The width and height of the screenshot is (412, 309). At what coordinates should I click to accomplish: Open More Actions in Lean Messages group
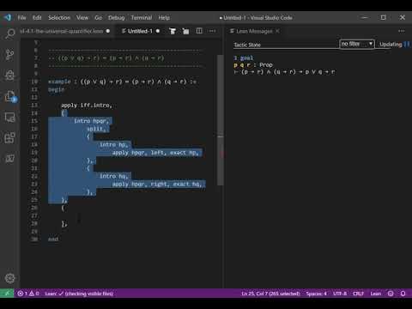[x=402, y=31]
